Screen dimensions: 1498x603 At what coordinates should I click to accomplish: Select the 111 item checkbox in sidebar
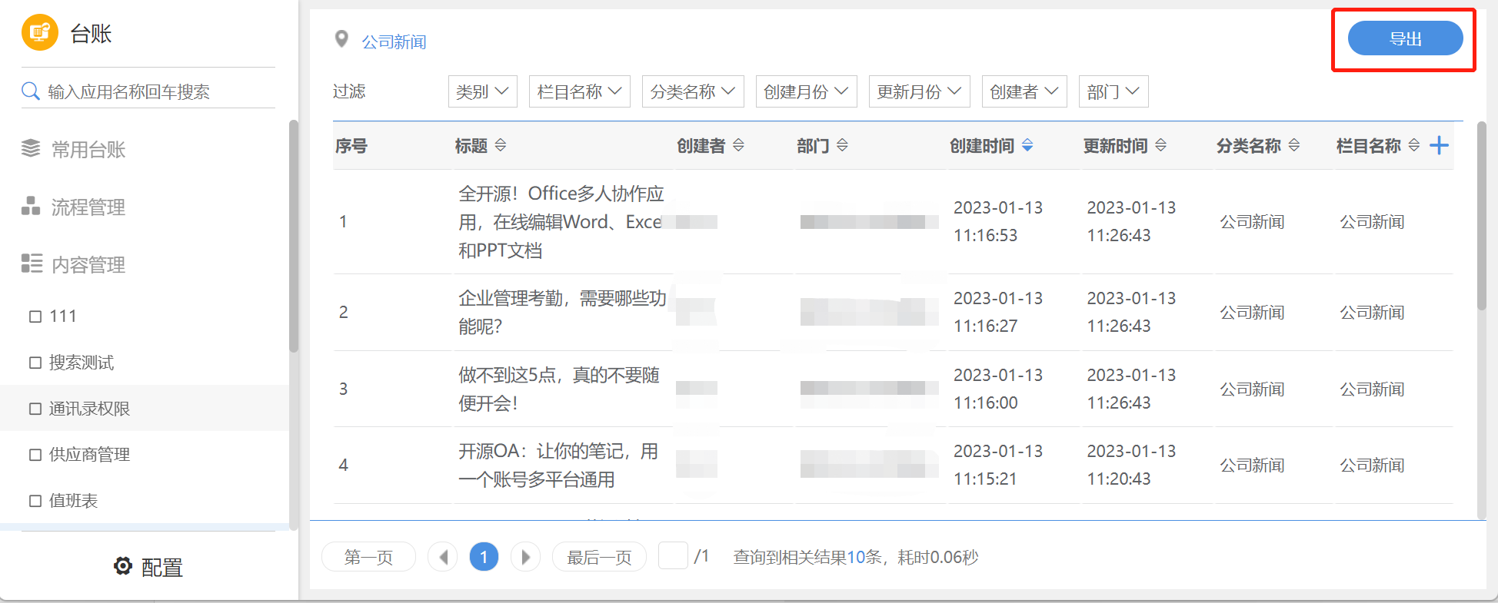(x=35, y=316)
